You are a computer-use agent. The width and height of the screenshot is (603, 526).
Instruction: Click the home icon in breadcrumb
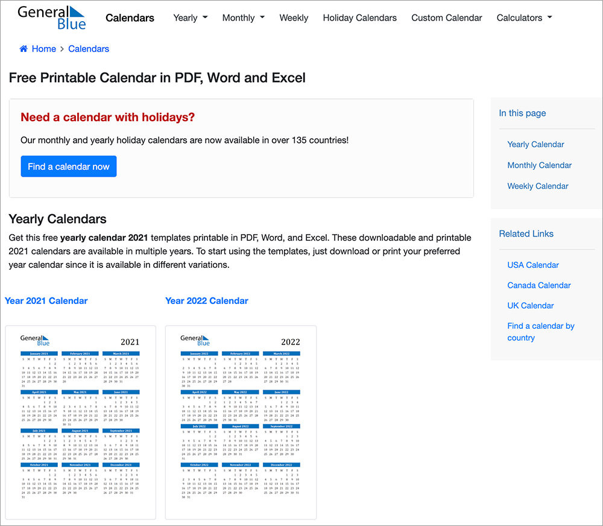click(22, 48)
